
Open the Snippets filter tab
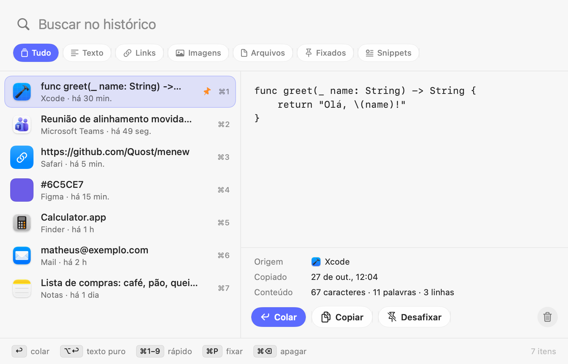click(388, 53)
